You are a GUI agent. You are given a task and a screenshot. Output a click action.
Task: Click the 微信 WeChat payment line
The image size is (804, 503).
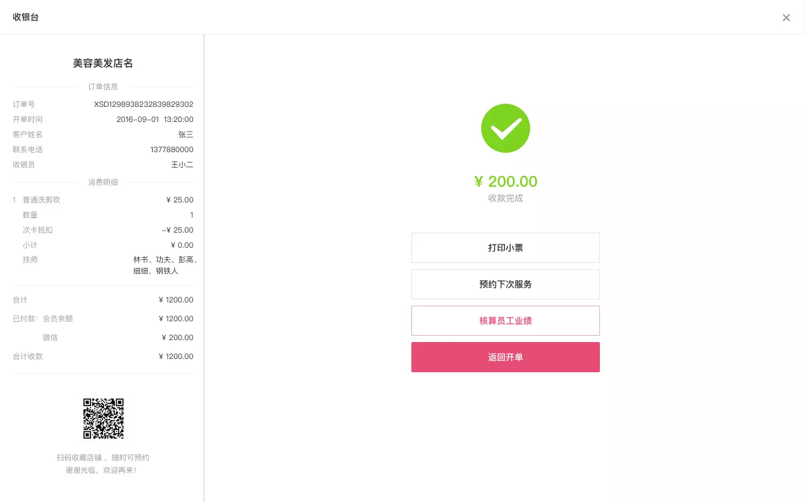pos(50,338)
